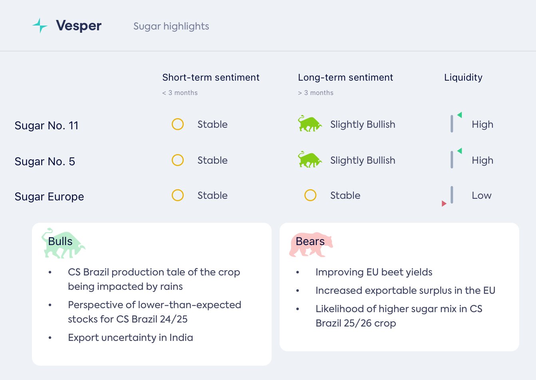Viewport: 536px width, 380px height.
Task: Click the Vesper brand name
Action: coord(79,26)
